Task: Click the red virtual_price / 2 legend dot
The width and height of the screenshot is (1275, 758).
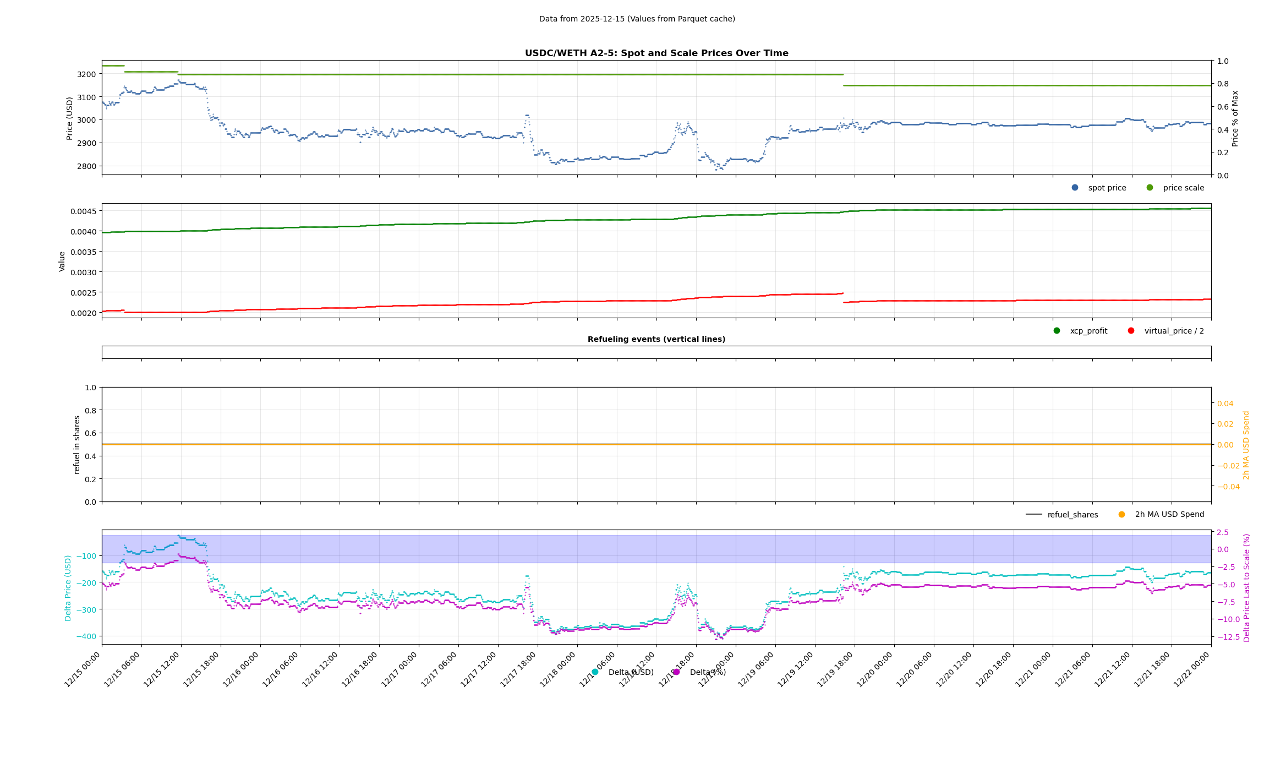Action: pyautogui.click(x=1131, y=331)
